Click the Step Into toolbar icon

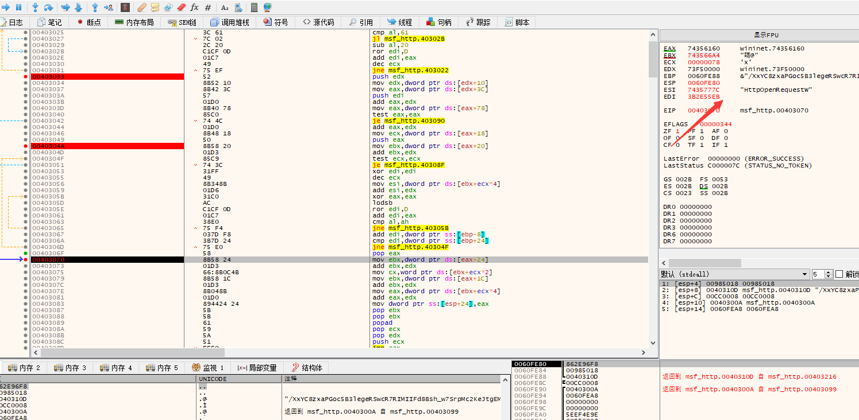click(x=35, y=7)
